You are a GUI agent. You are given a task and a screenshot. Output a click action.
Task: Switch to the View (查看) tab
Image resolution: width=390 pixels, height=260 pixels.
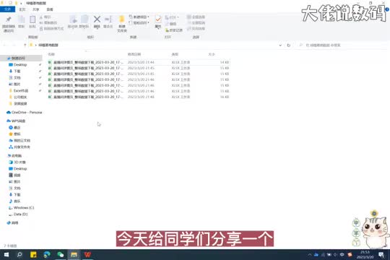pyautogui.click(x=50, y=9)
